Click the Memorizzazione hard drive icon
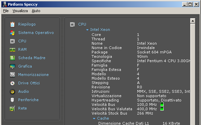Viewport: 201px width, 125px height. (12, 75)
